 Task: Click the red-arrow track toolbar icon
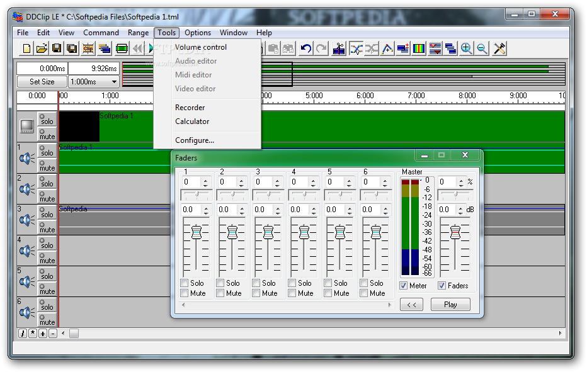435,48
